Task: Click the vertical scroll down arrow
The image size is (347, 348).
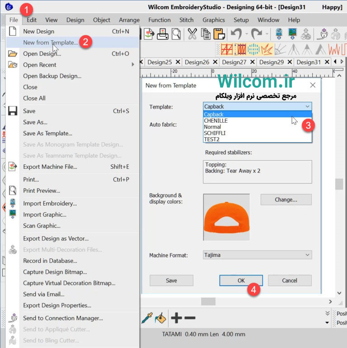Action: 339,293
